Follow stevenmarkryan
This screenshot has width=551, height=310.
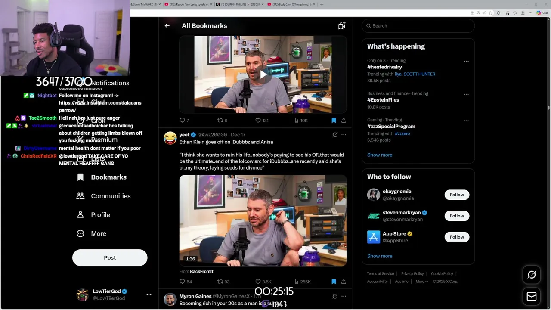click(457, 216)
